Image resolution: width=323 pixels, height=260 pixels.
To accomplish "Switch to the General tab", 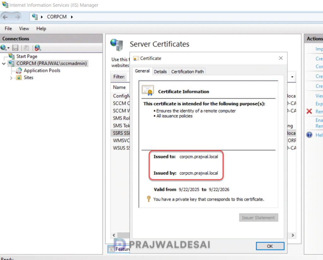I will click(142, 71).
